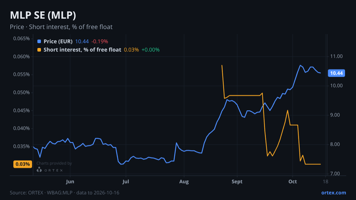Image resolution: width=356 pixels, height=200 pixels.
Task: Click the orange 0.03% axis tag
Action: pyautogui.click(x=23, y=164)
